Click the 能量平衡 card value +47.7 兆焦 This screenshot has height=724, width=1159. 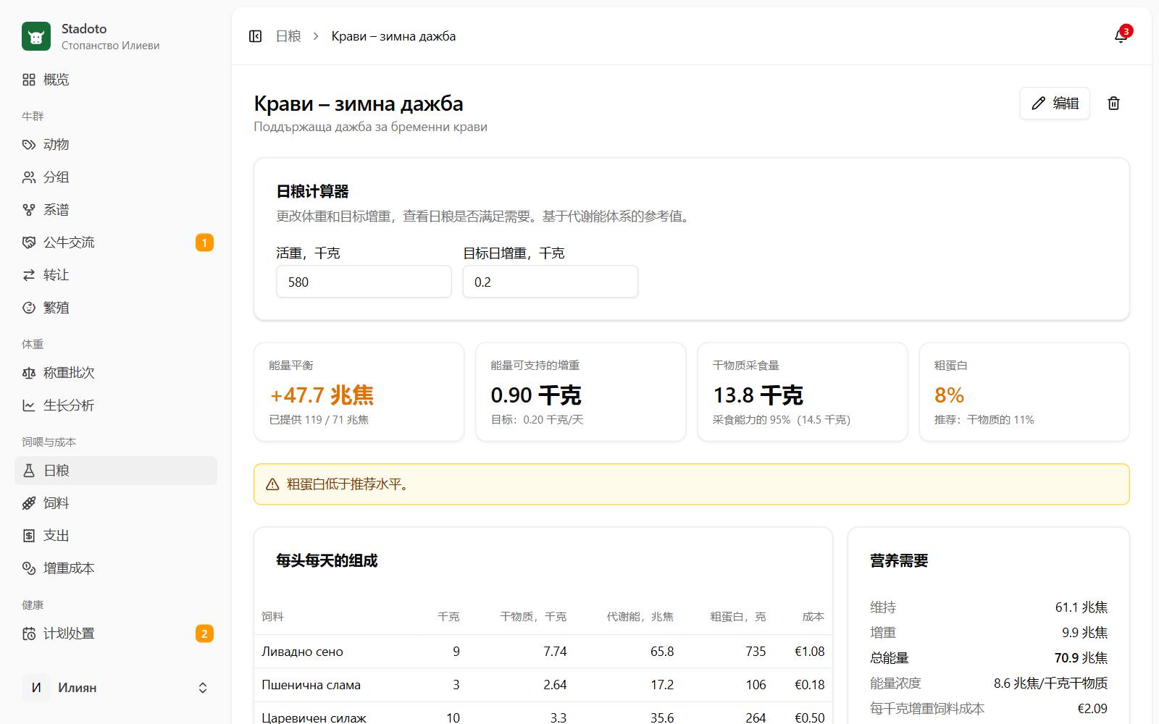click(322, 395)
